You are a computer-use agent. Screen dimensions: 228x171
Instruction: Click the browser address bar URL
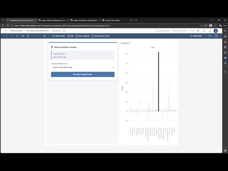point(62,26)
